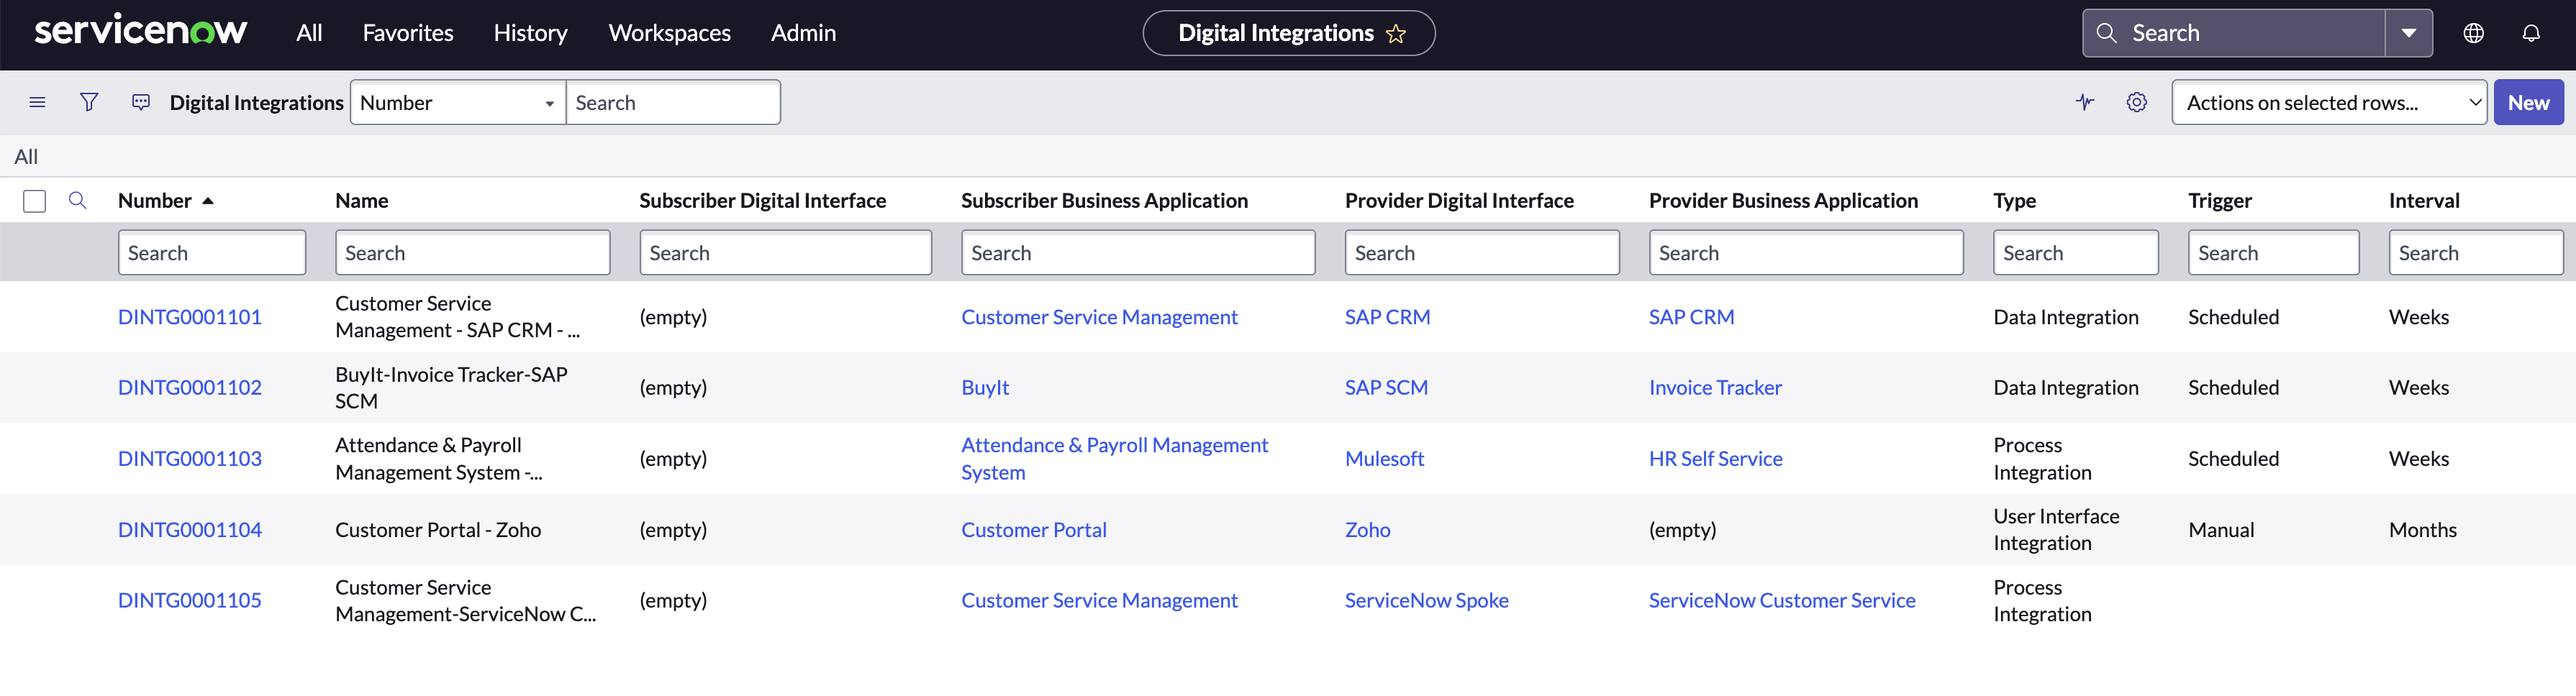Viewport: 2576px width, 696px height.
Task: Sort by the Trigger column header
Action: pos(2220,201)
